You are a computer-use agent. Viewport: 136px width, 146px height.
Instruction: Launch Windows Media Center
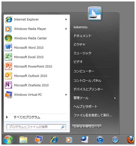pyautogui.click(x=37, y=38)
